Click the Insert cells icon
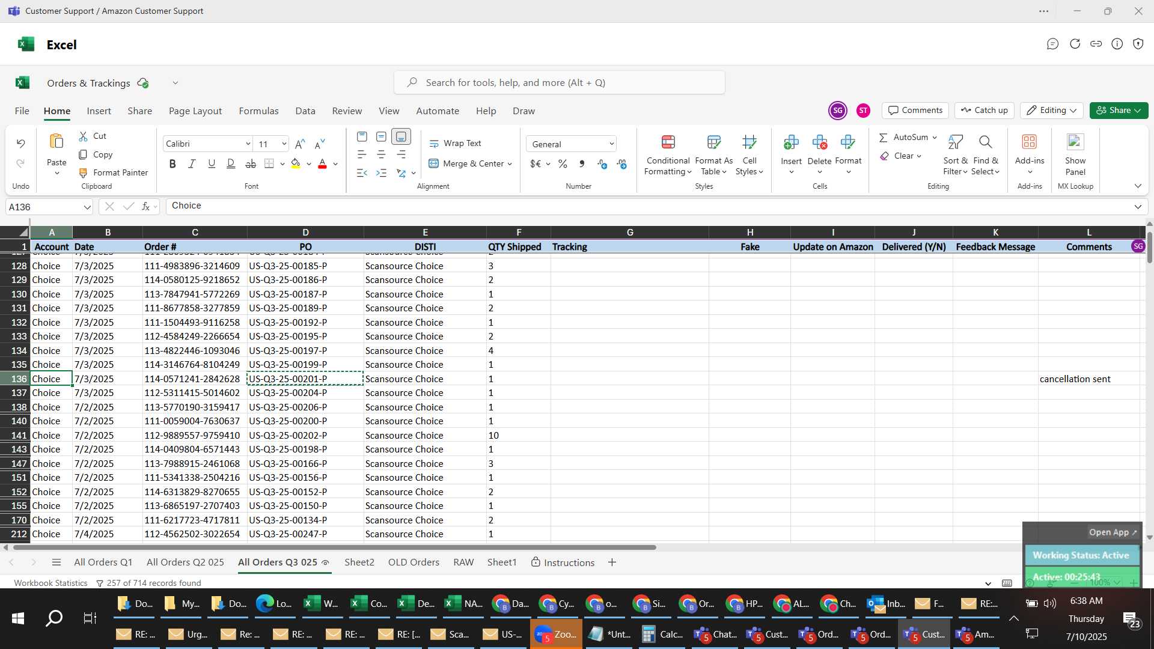Screen dimensions: 1154x649 [x=791, y=142]
